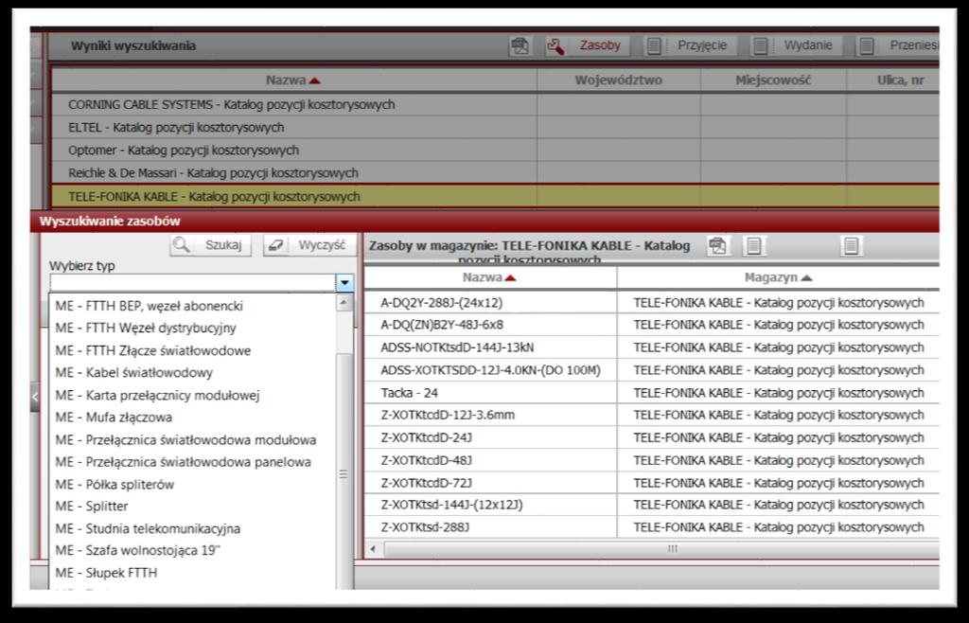Click Magazyn cell in Tacka - 24 row

pos(778,393)
